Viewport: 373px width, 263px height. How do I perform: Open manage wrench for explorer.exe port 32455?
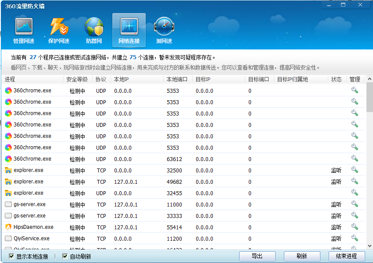click(355, 193)
